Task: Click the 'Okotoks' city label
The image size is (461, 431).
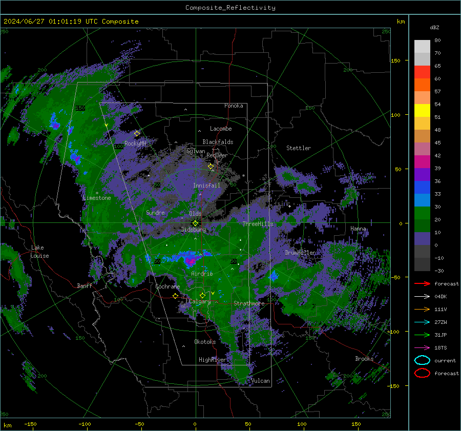Action: [205, 342]
